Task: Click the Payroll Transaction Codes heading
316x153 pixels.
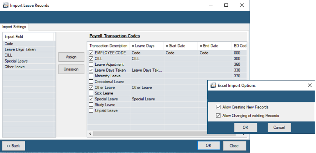Action: coord(114,36)
